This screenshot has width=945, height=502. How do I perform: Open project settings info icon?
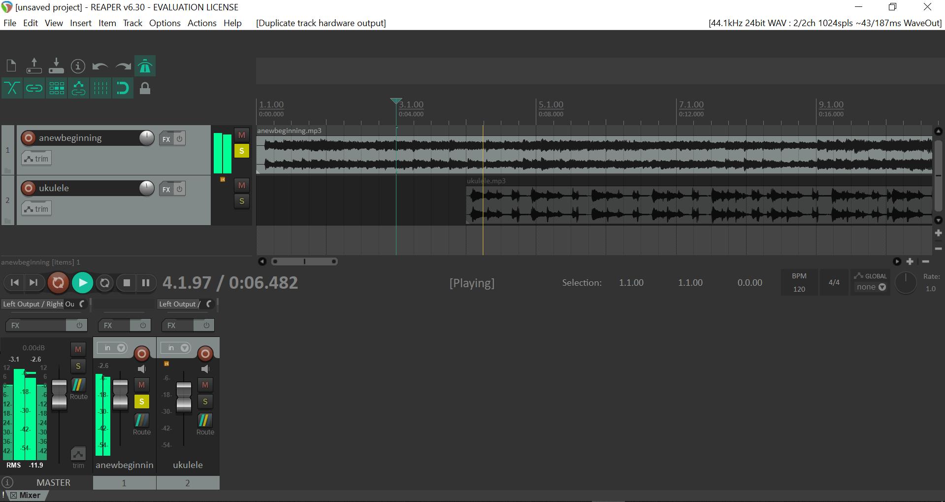(x=78, y=66)
